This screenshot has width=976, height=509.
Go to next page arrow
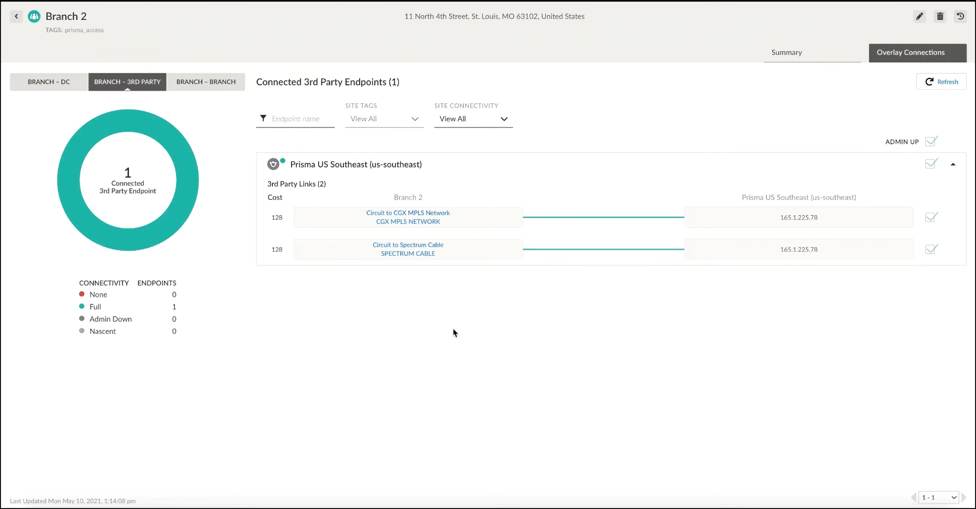tap(964, 497)
